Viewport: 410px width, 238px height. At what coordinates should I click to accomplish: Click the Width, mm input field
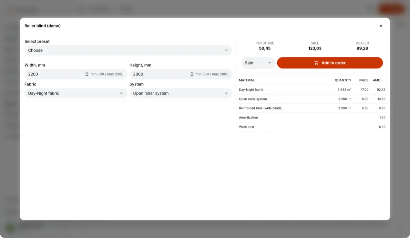click(76, 74)
